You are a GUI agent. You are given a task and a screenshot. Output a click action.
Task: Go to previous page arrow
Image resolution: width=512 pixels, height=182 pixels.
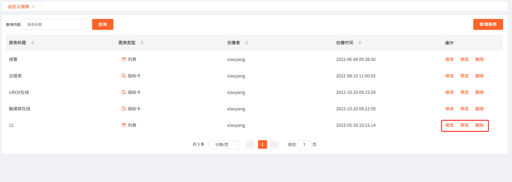[x=250, y=145]
